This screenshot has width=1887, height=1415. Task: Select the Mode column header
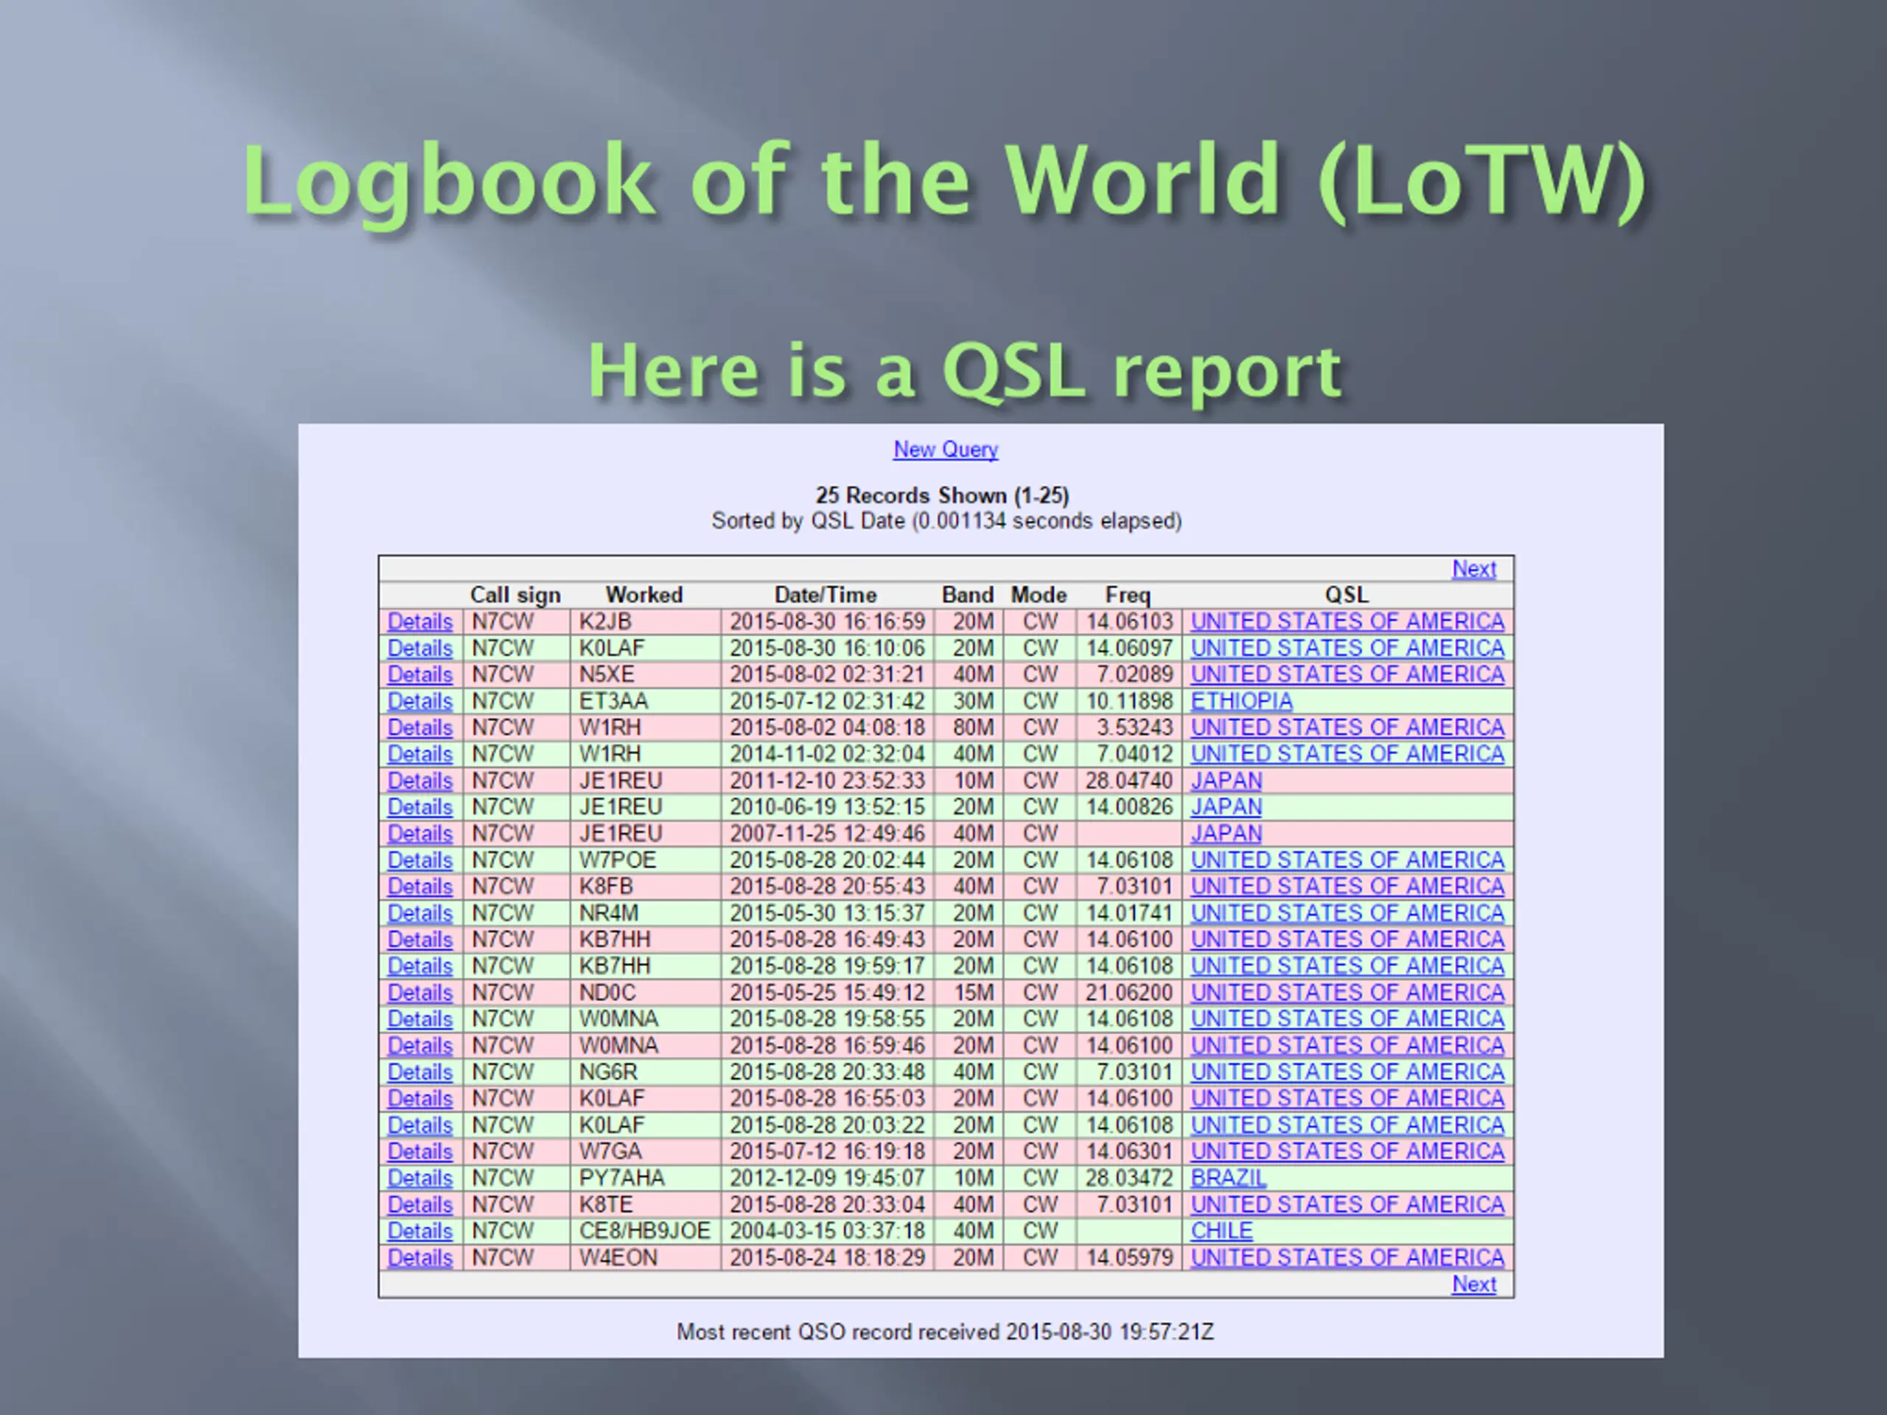pos(1039,595)
